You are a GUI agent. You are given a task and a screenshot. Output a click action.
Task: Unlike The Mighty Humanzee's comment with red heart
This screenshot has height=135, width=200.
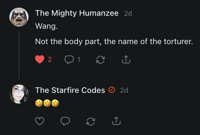40,59
